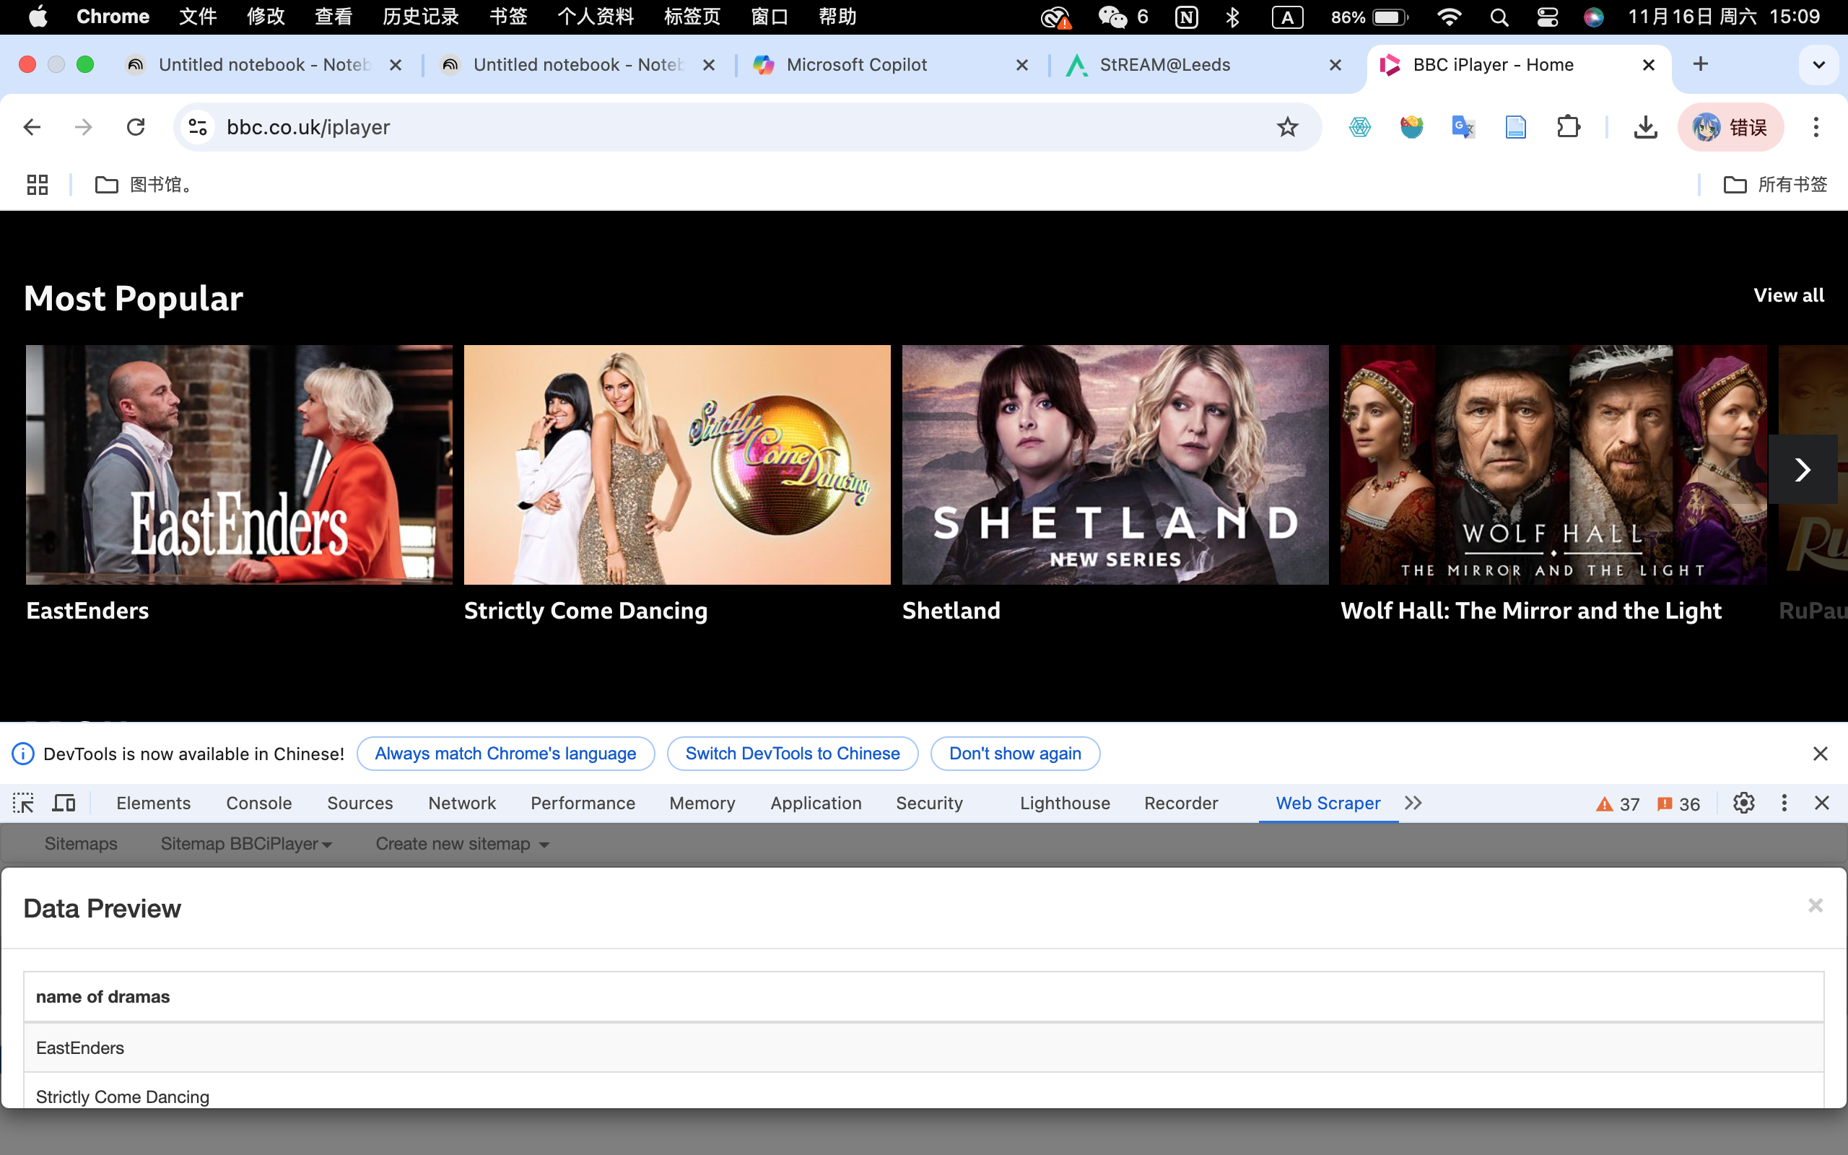Click View all in Most Popular

click(1790, 295)
